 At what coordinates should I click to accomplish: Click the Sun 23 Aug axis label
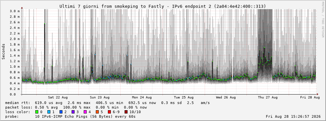(100, 97)
